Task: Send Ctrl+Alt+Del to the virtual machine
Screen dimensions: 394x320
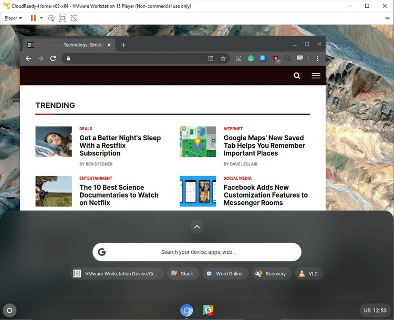Action: tap(51, 18)
